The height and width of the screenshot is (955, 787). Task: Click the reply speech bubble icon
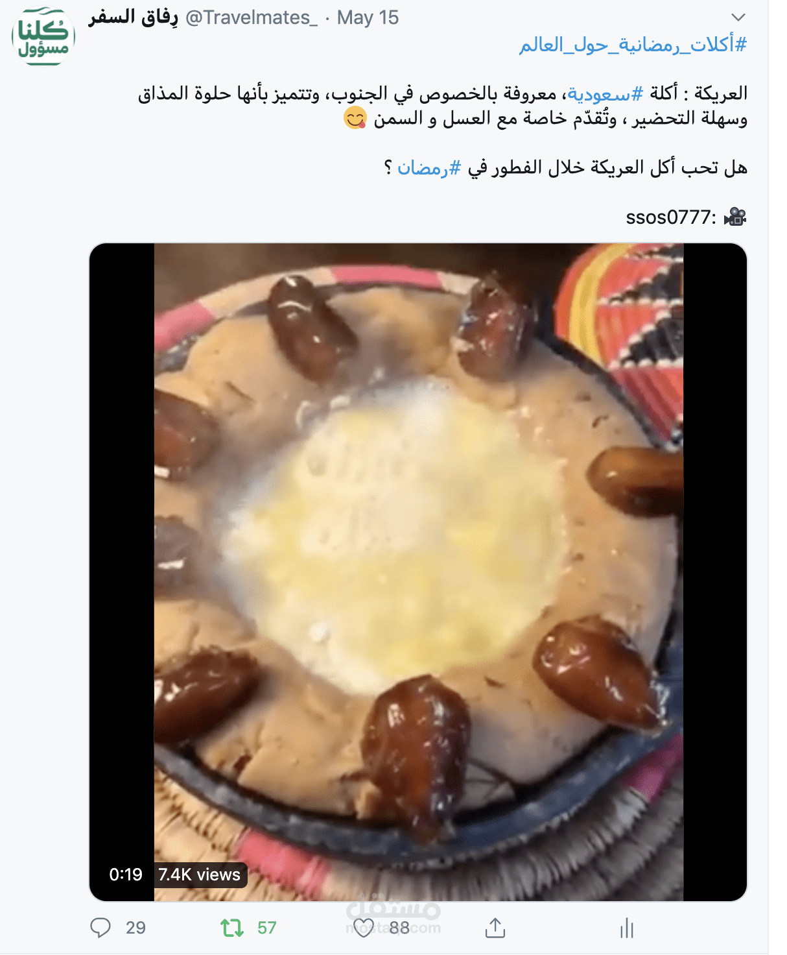click(x=100, y=928)
